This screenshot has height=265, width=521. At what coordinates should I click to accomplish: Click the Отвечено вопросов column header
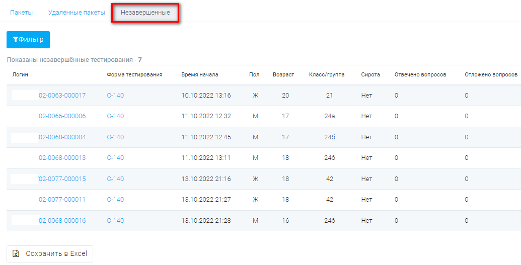click(420, 75)
